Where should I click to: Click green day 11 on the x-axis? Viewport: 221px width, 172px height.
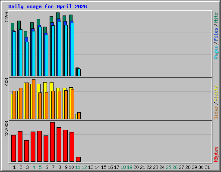tap(78, 167)
